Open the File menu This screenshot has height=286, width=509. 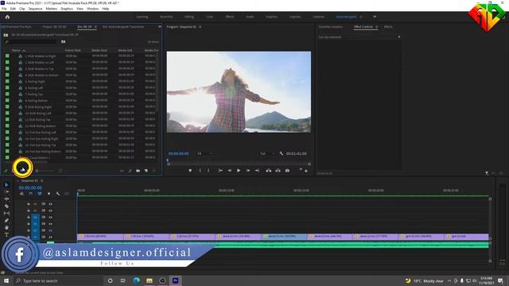click(x=4, y=9)
